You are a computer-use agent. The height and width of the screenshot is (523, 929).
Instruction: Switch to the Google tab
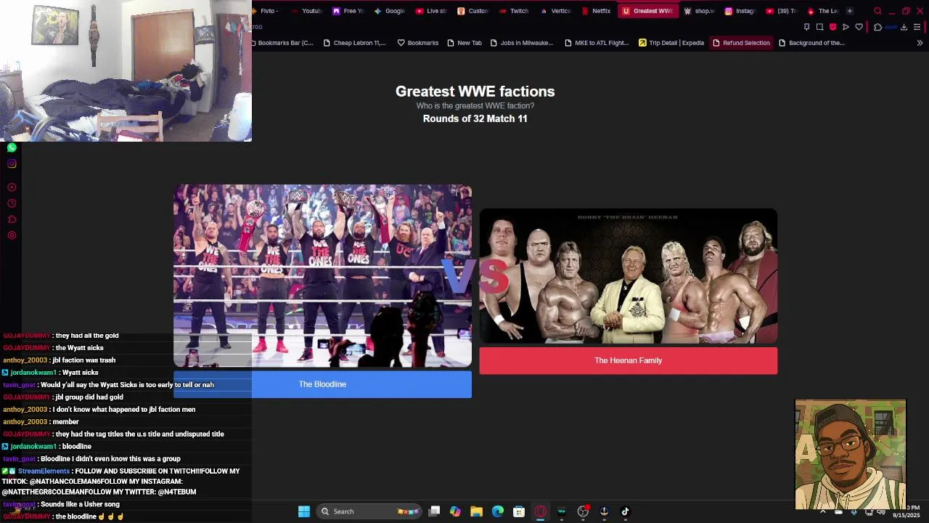[x=390, y=11]
